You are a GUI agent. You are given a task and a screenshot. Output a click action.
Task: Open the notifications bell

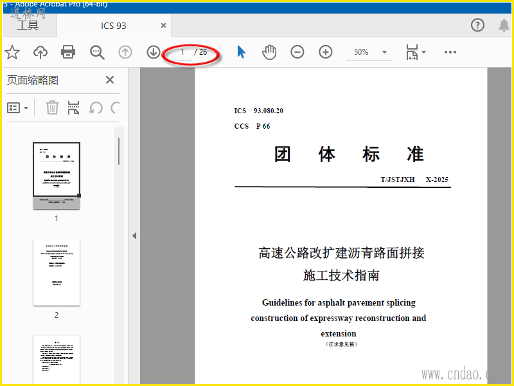(504, 25)
